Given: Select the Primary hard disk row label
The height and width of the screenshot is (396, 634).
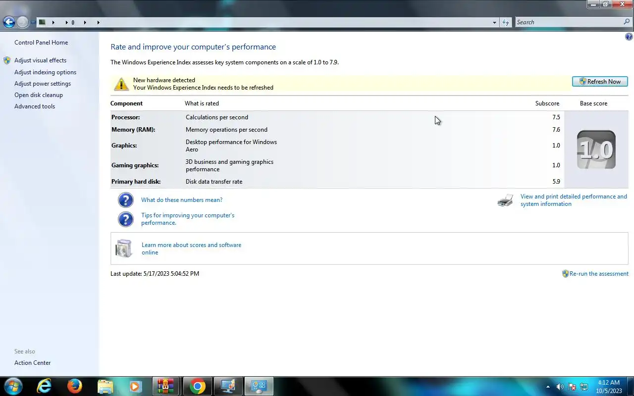Looking at the screenshot, I should [136, 182].
